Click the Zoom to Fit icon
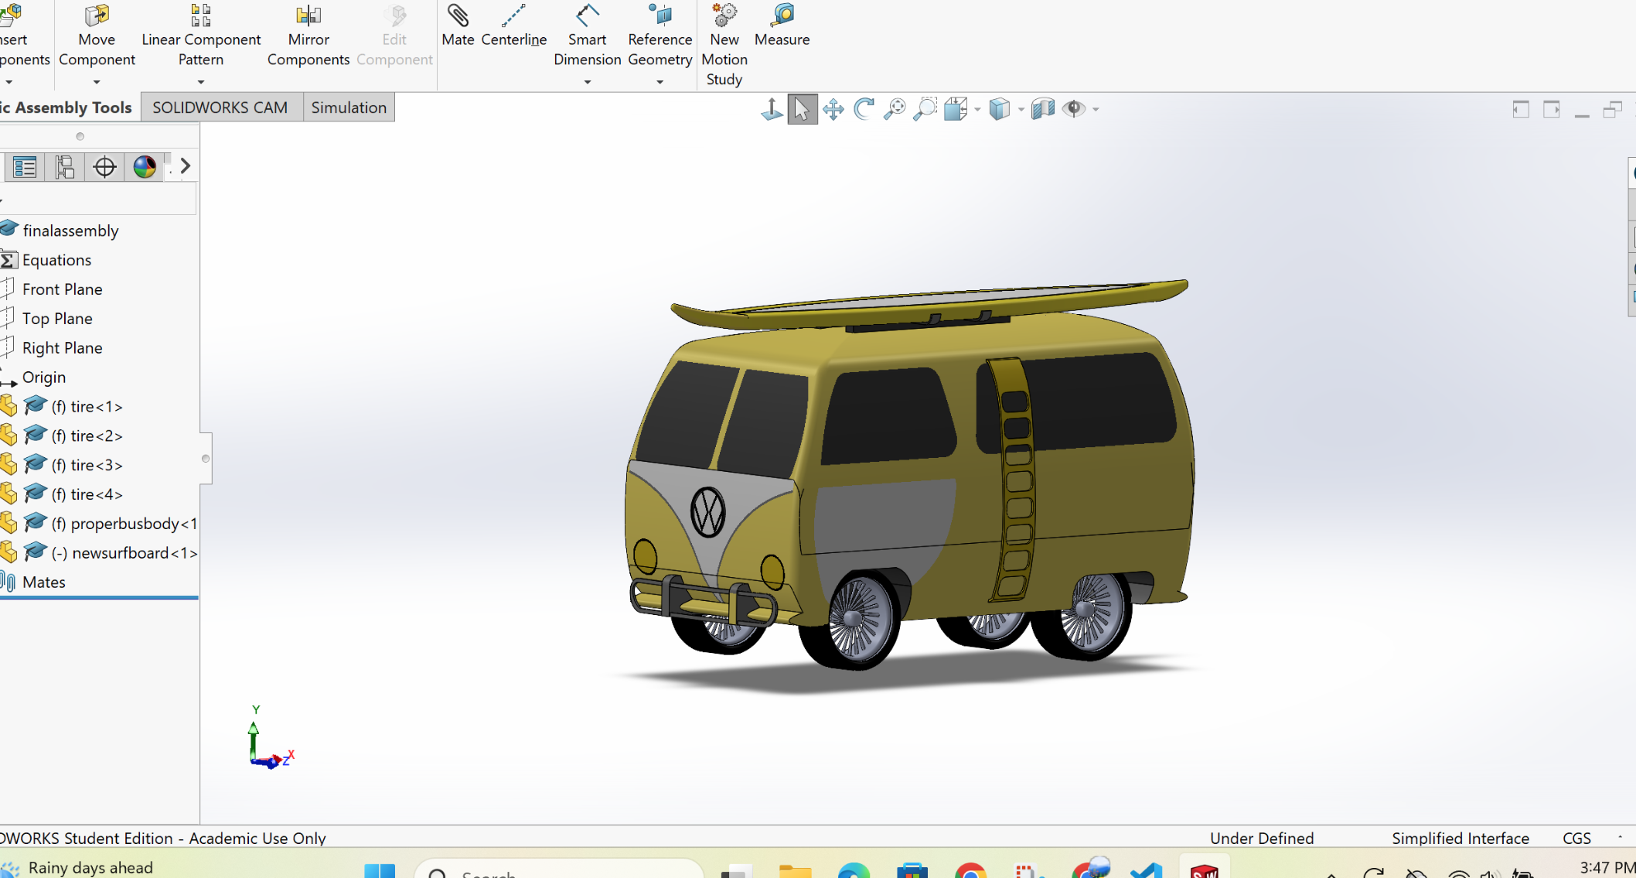 click(x=895, y=109)
